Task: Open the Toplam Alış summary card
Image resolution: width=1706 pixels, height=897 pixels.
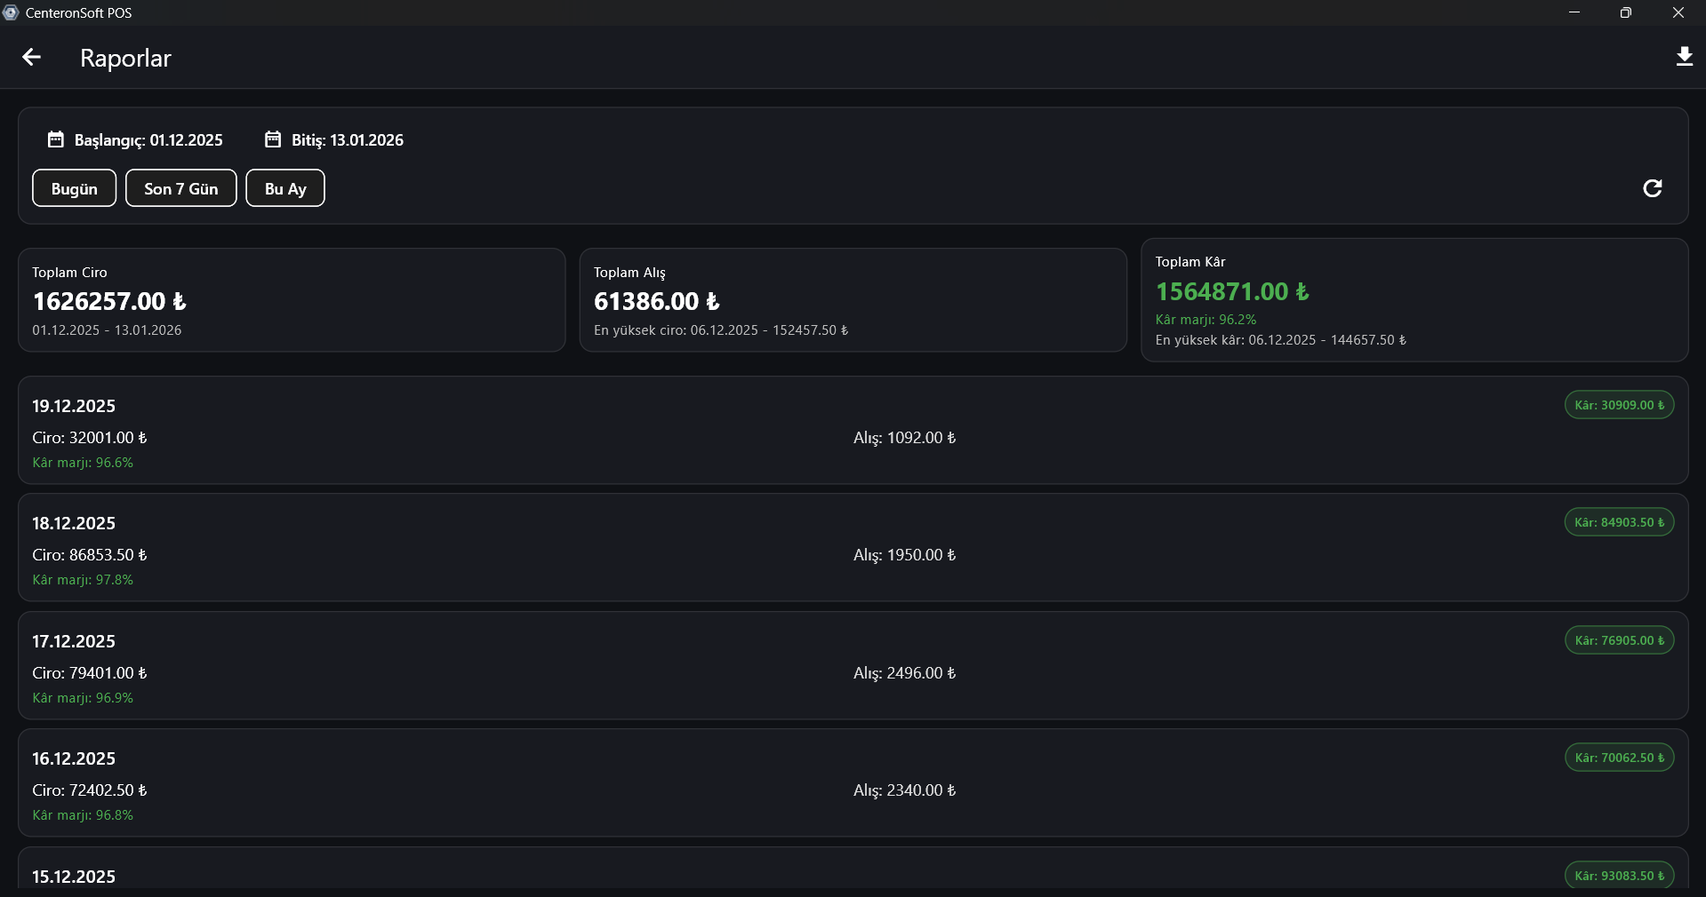Action: [x=853, y=300]
